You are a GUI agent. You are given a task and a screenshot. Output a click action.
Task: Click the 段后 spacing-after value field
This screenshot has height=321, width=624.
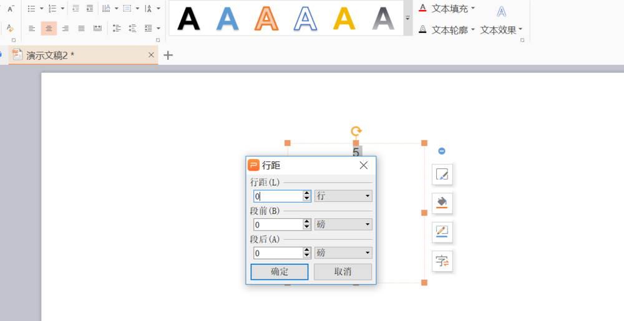coord(278,253)
